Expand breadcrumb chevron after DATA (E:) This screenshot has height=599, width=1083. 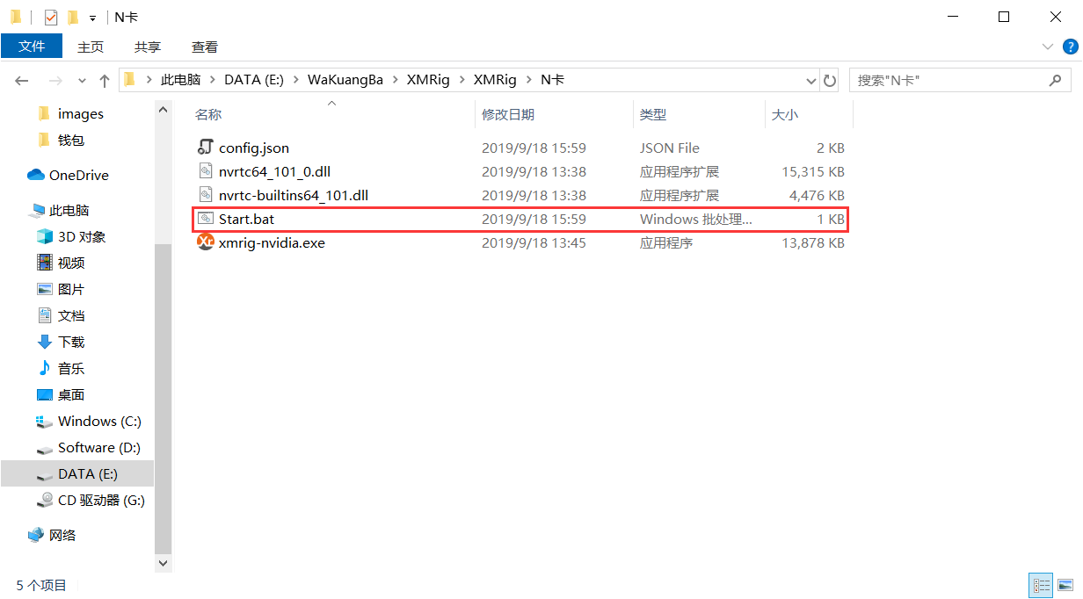click(295, 80)
